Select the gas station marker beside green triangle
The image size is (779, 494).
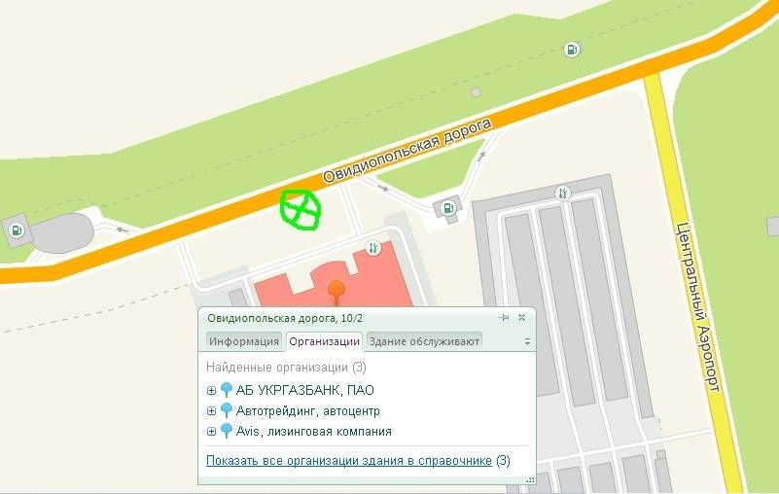click(448, 208)
